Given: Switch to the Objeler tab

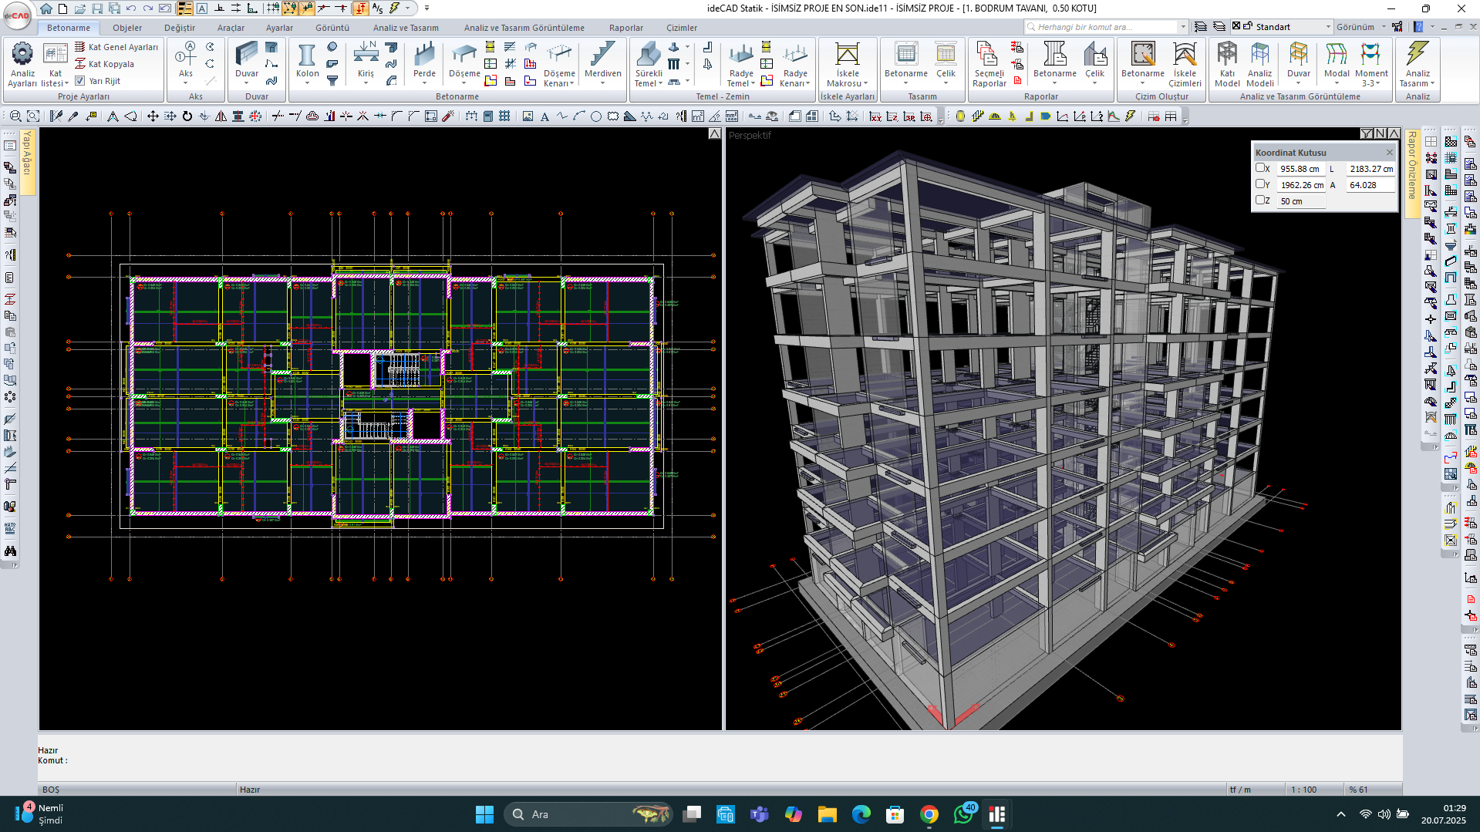Looking at the screenshot, I should coord(127,28).
